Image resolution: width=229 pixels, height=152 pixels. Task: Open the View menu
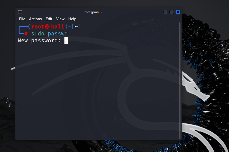pyautogui.click(x=60, y=19)
